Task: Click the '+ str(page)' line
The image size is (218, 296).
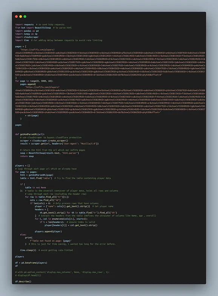Action: (x=32, y=116)
